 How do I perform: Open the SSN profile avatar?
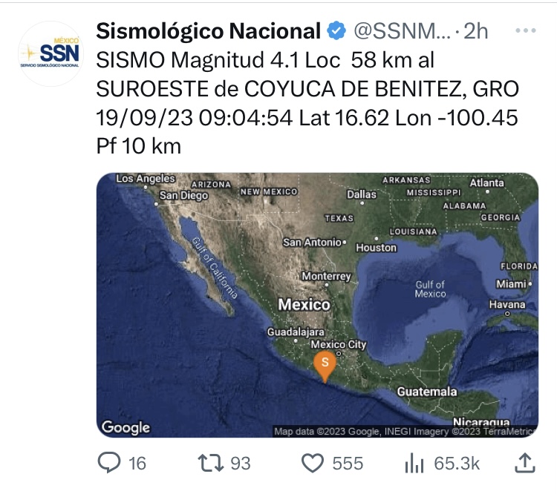tap(51, 53)
